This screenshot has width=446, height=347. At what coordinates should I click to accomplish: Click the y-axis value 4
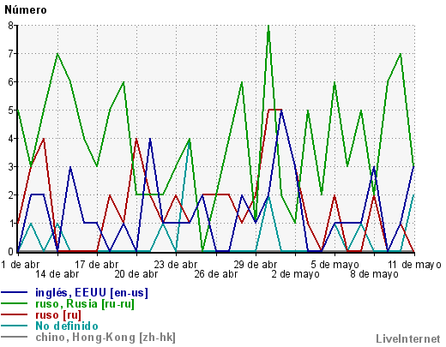11,139
